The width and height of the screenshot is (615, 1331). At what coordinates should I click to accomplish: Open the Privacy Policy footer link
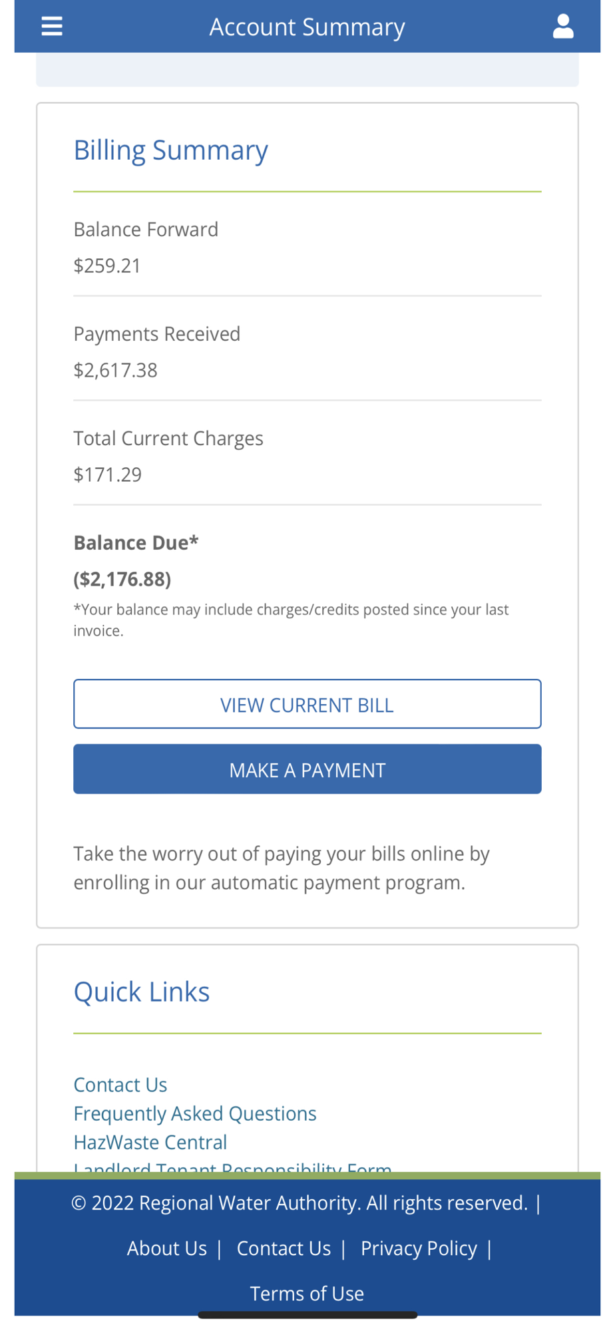point(419,1248)
